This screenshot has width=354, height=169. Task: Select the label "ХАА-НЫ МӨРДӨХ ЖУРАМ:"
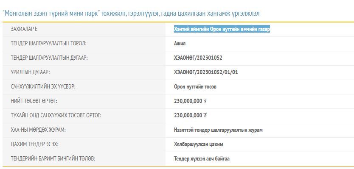pos(38,130)
